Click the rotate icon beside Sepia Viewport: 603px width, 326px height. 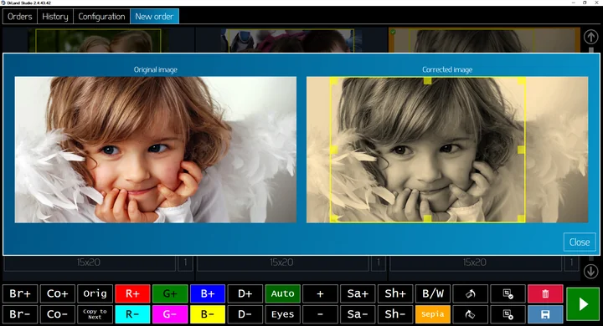471,314
